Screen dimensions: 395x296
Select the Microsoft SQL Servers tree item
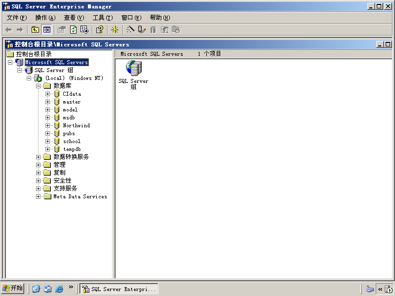pos(57,62)
